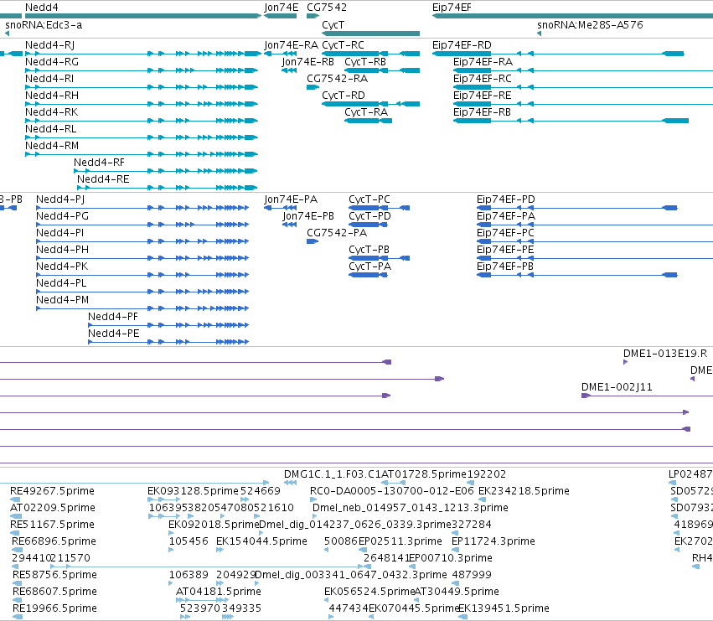Click transcript Nedd4-RK label
The width and height of the screenshot is (713, 621).
(x=51, y=112)
